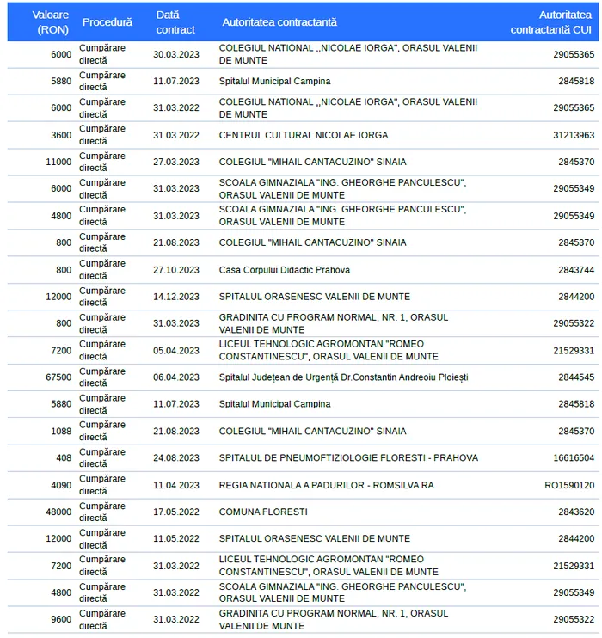Click the Autoritatea contractantă column header
Viewport: 602px width, 638px height.
click(x=279, y=22)
